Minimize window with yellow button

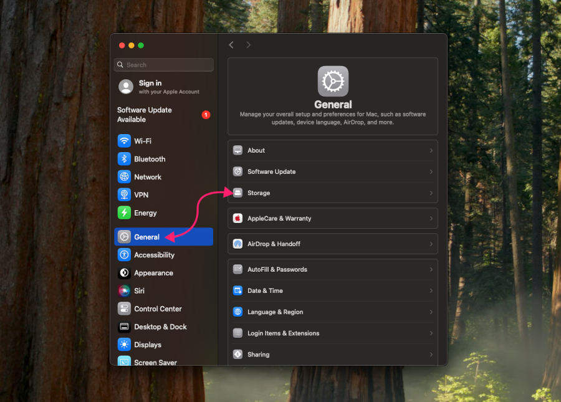132,45
